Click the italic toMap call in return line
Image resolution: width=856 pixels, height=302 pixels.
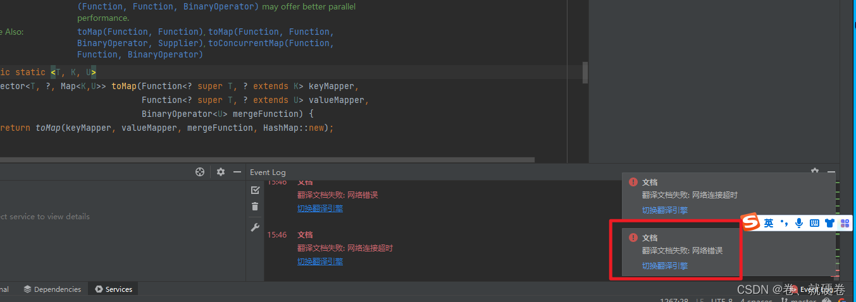coord(48,128)
